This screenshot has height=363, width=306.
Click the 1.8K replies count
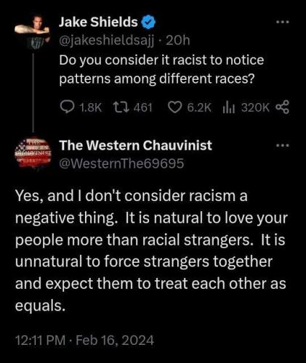coord(91,107)
